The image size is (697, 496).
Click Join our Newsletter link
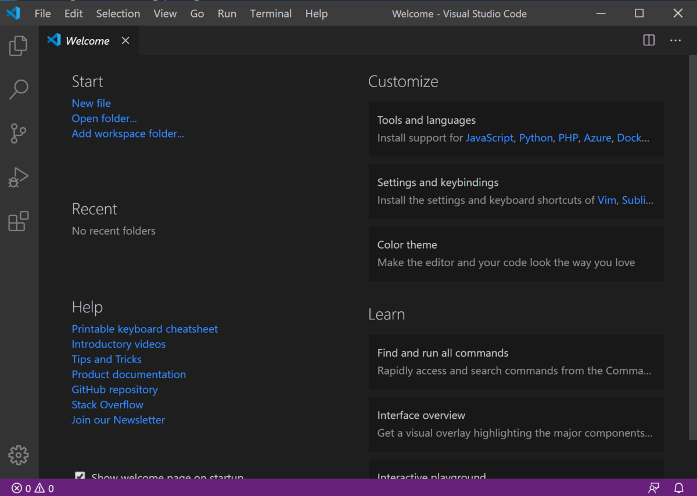click(x=118, y=419)
